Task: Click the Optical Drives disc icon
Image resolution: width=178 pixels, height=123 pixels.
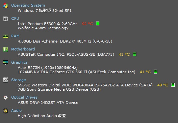Action: click(6, 98)
